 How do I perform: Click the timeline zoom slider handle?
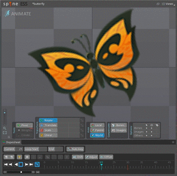point(21,172)
